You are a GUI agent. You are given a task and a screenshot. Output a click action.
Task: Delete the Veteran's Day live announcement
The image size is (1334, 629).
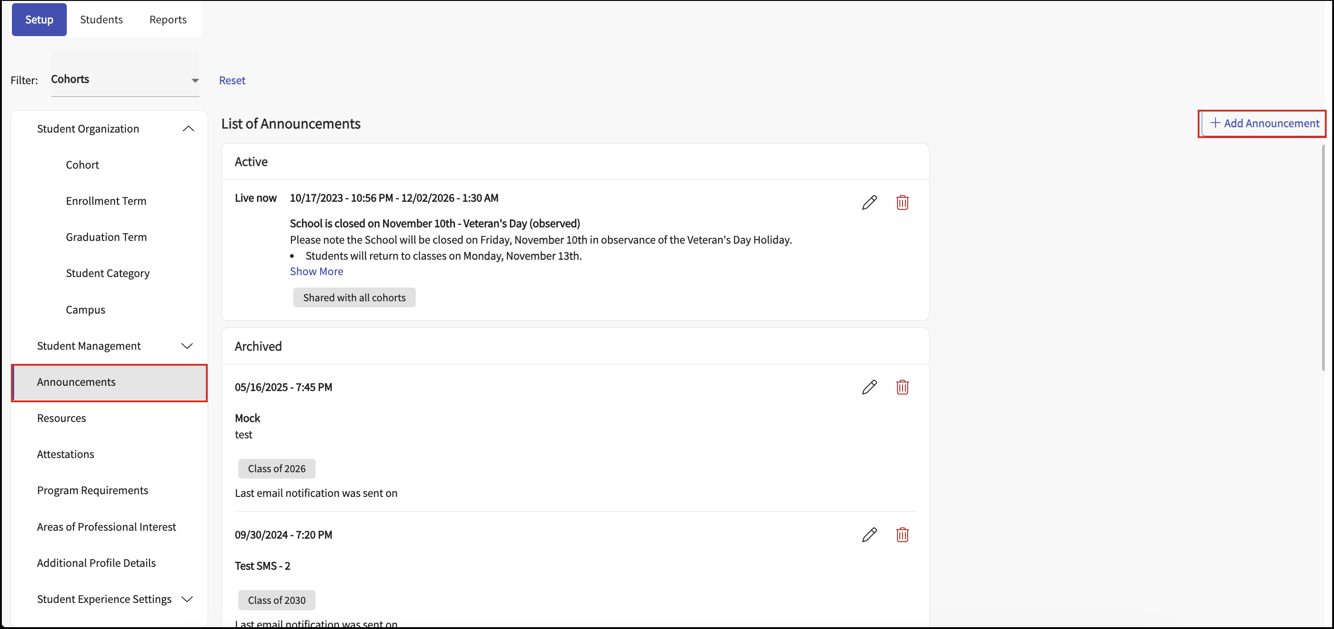coord(902,202)
